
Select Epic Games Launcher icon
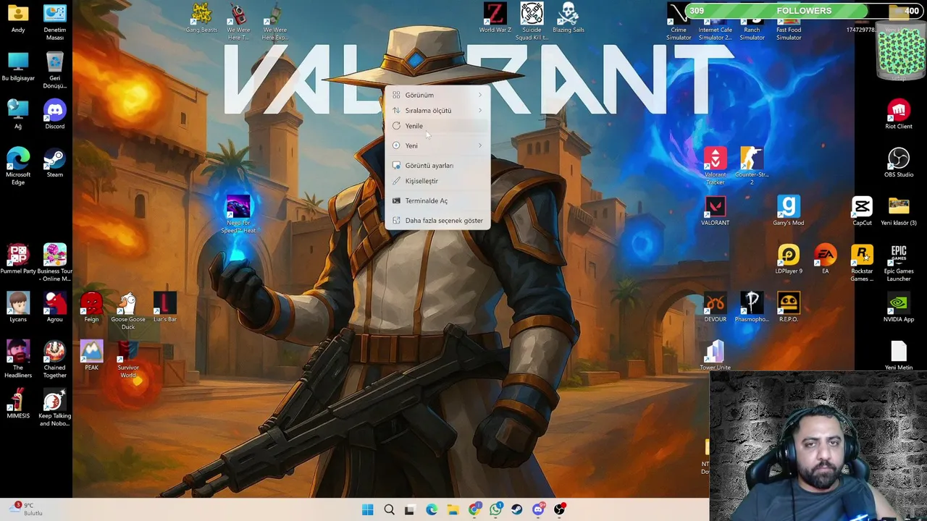pos(899,263)
